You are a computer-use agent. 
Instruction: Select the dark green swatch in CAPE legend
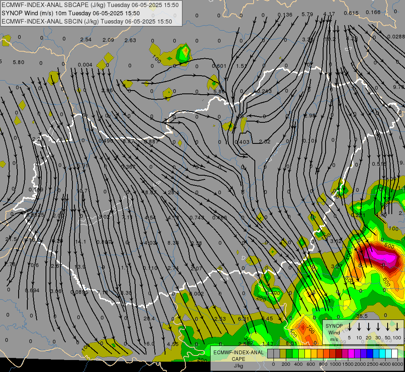[x=289, y=354]
